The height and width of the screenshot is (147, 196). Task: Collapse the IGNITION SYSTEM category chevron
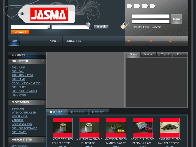coord(43,139)
